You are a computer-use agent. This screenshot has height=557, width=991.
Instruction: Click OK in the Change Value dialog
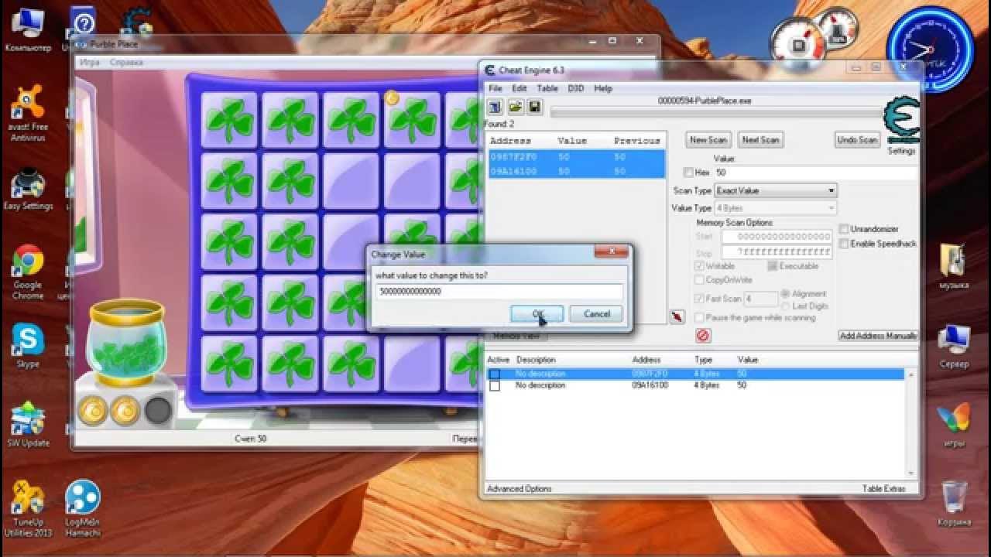click(537, 314)
